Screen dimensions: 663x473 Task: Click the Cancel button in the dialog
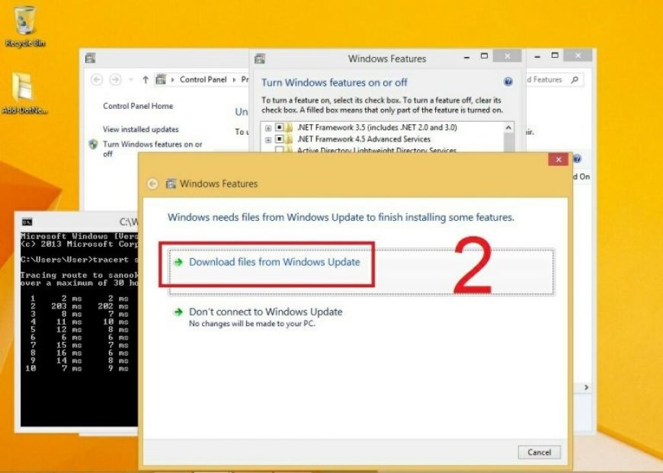coord(539,452)
